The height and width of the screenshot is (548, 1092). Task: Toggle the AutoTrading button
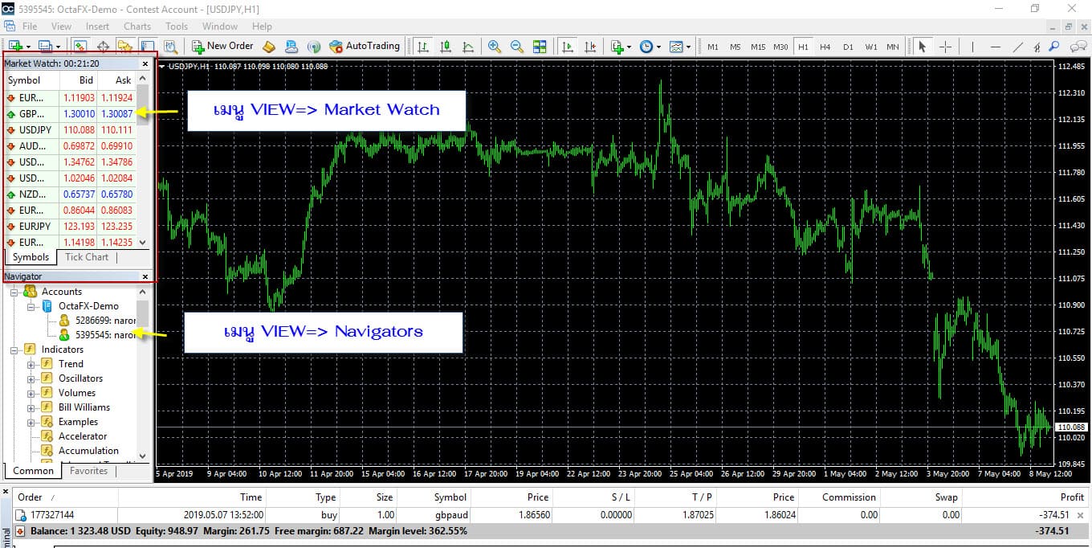[364, 47]
